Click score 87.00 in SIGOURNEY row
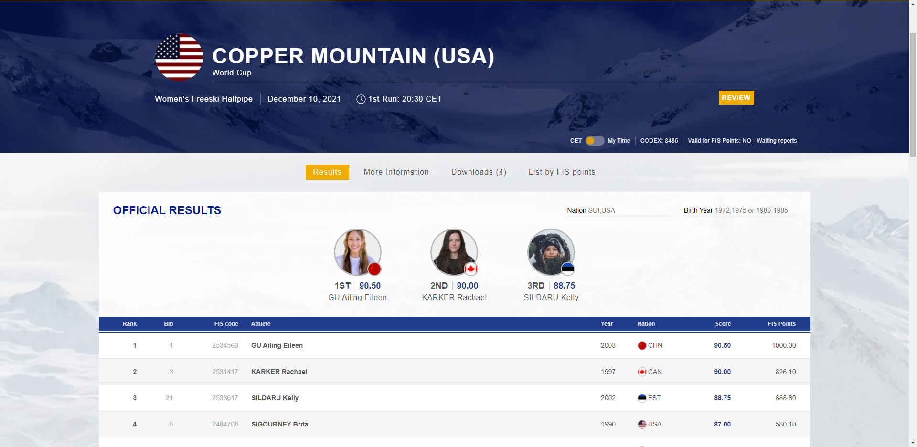 723,425
